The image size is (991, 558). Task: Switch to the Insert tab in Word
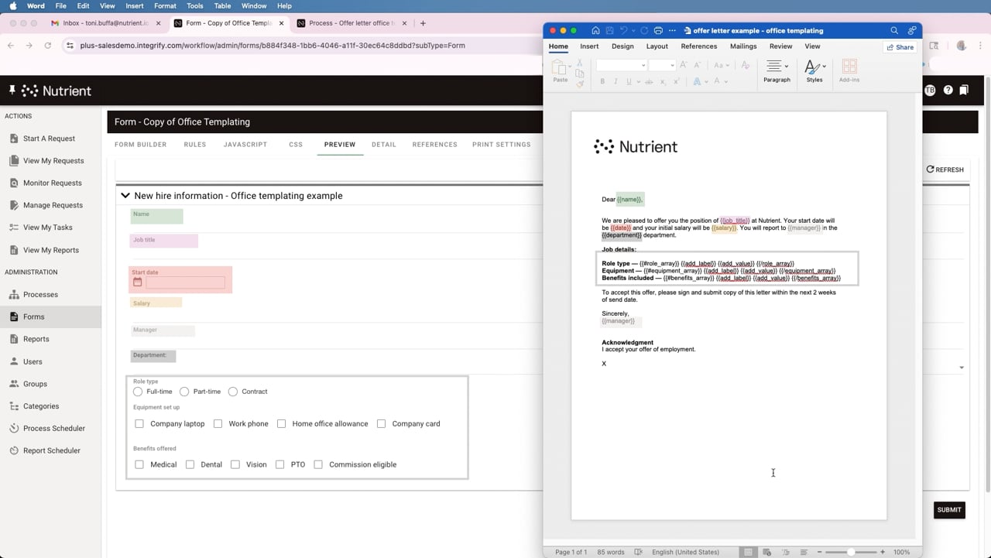[x=589, y=46]
